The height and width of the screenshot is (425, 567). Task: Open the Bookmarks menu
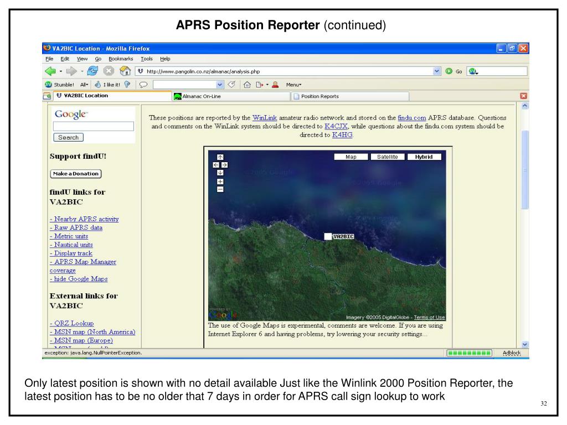click(x=121, y=59)
